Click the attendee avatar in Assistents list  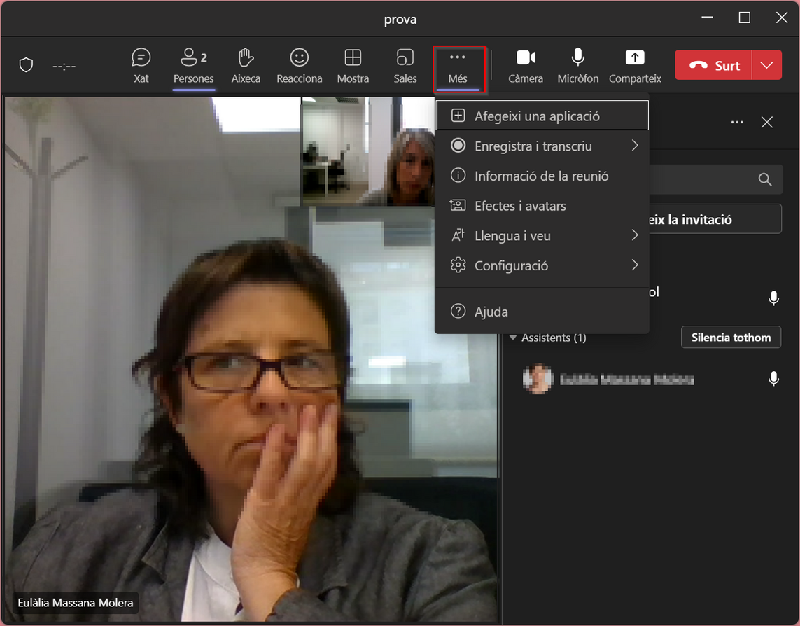[538, 379]
